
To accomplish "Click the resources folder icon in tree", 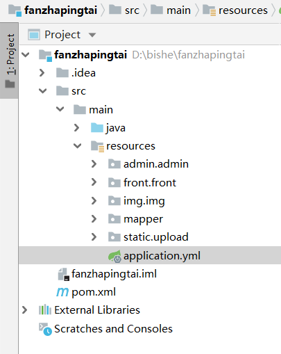I will tap(97, 146).
